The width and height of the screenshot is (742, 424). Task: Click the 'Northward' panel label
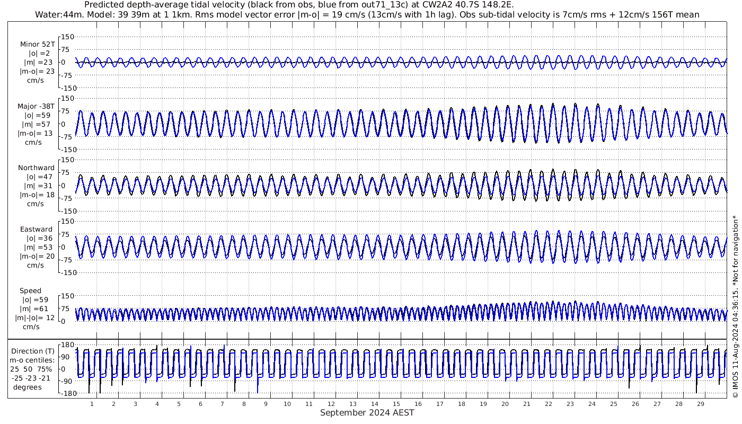[x=36, y=168]
